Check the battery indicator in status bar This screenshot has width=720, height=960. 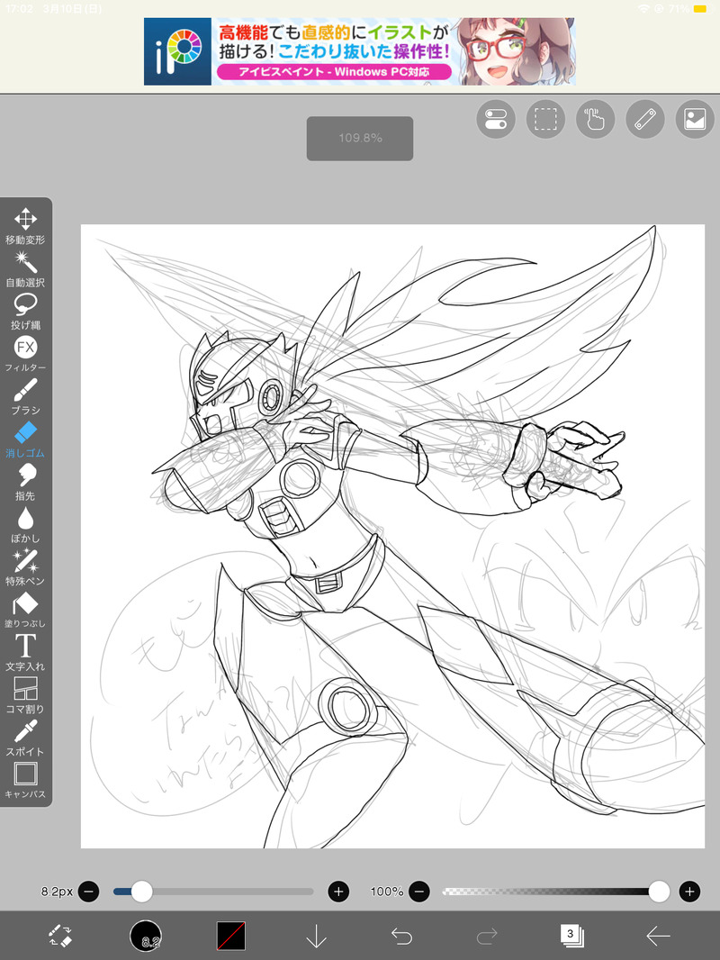[x=701, y=9]
